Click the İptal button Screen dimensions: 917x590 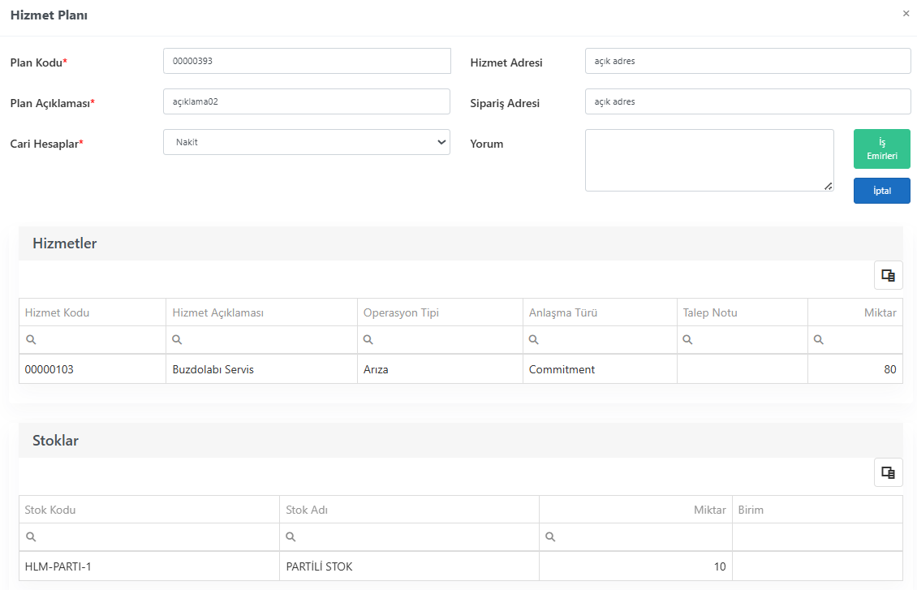tap(882, 191)
